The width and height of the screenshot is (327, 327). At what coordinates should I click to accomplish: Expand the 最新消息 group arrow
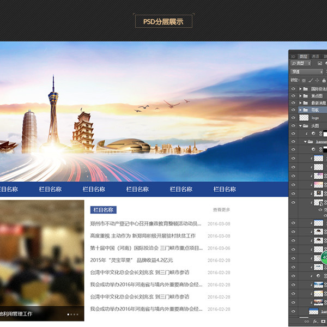click(x=300, y=103)
